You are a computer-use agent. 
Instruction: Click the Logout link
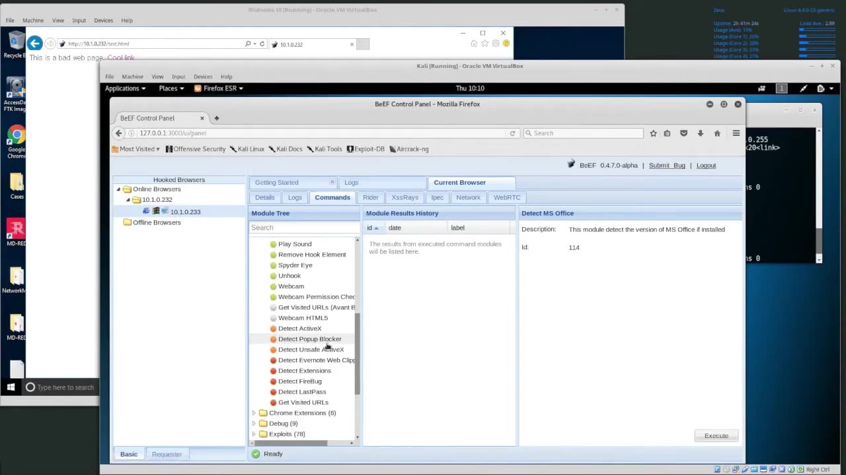[x=706, y=166]
